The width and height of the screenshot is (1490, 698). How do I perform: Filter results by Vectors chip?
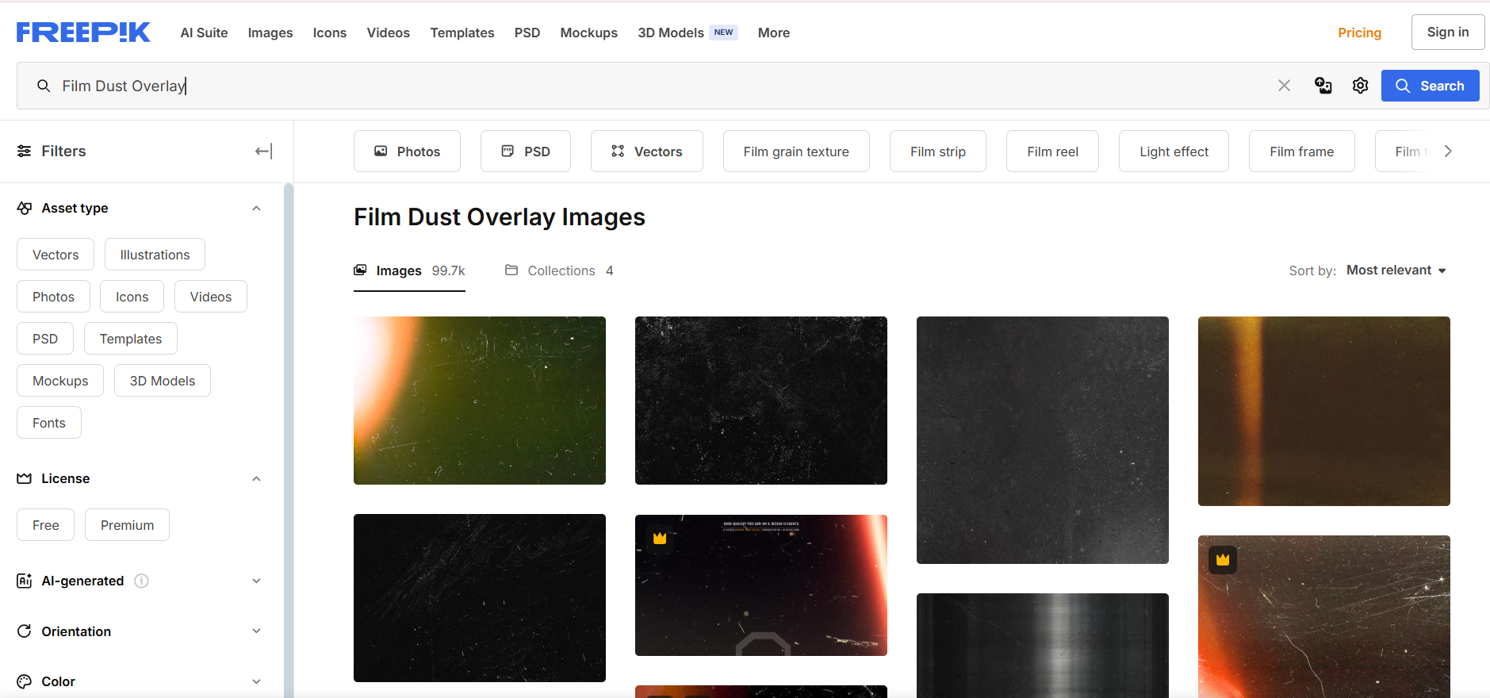pyautogui.click(x=647, y=151)
